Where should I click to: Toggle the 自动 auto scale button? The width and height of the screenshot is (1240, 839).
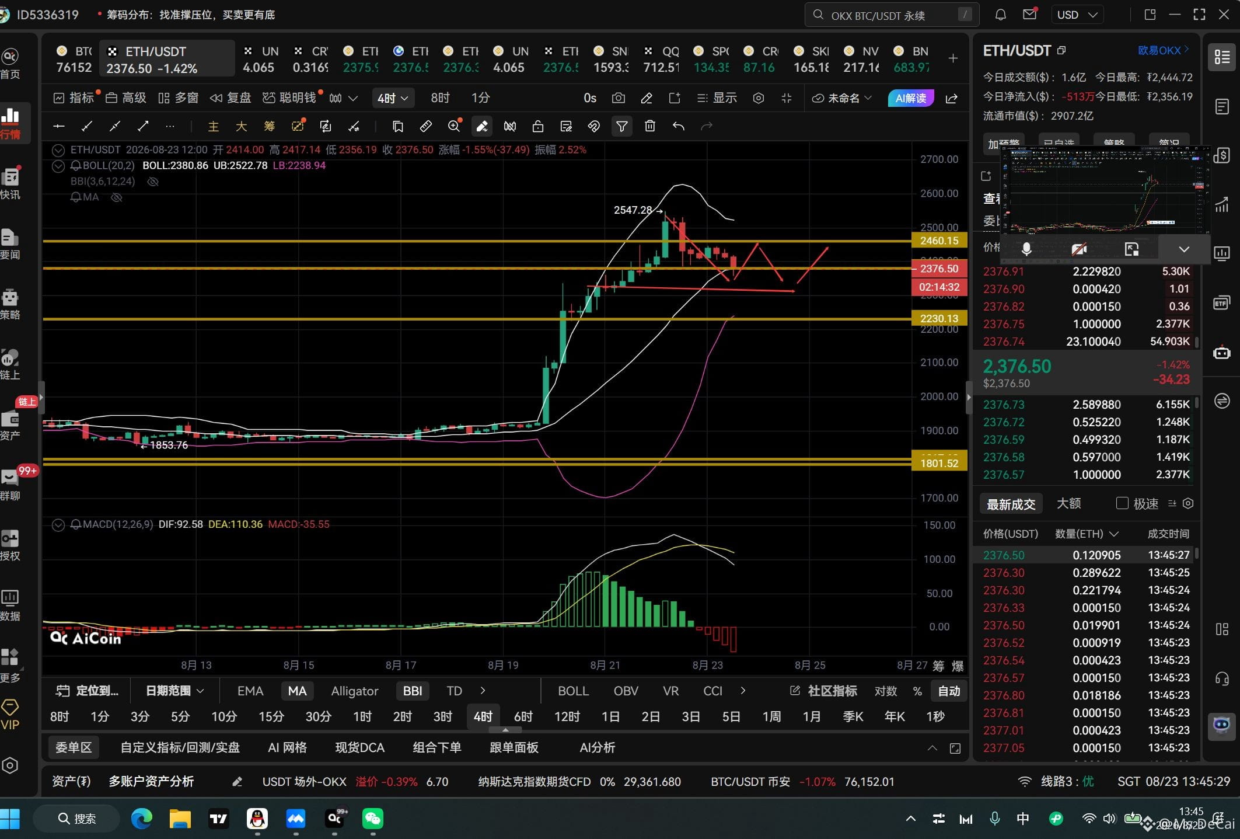[x=949, y=691]
